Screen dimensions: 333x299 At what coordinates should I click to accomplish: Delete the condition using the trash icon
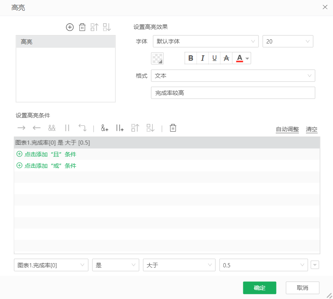point(173,128)
